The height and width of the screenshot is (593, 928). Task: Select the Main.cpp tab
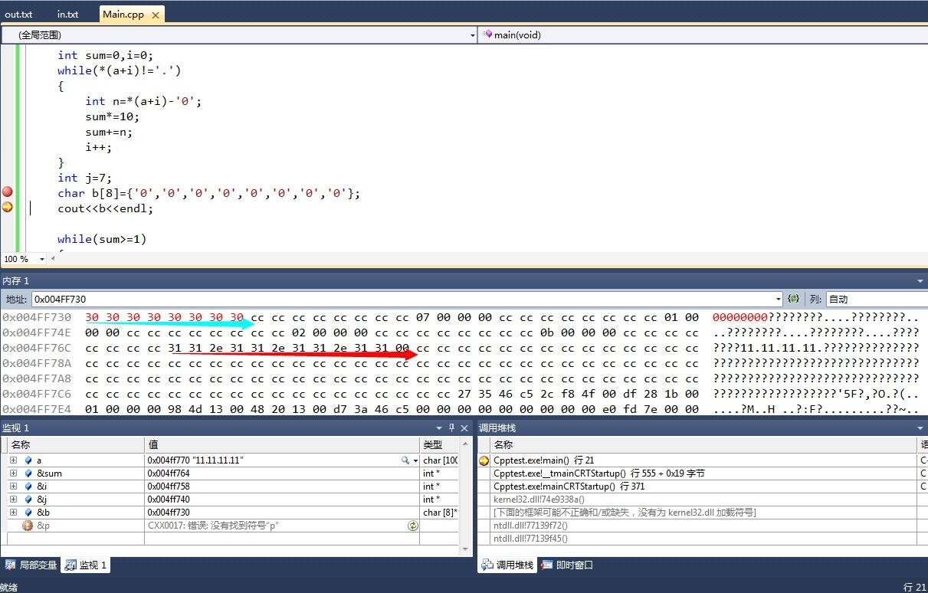coord(124,14)
